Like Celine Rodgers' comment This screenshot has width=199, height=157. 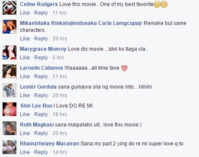25,13
